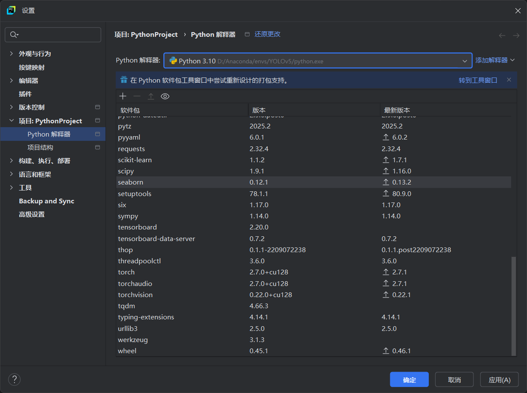Collapse the 项目: PythonProject section

pyautogui.click(x=12, y=121)
